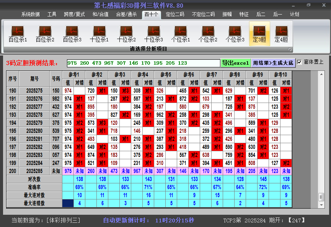Open the 和/合值 tab
The height and width of the screenshot is (227, 331).
point(100,15)
